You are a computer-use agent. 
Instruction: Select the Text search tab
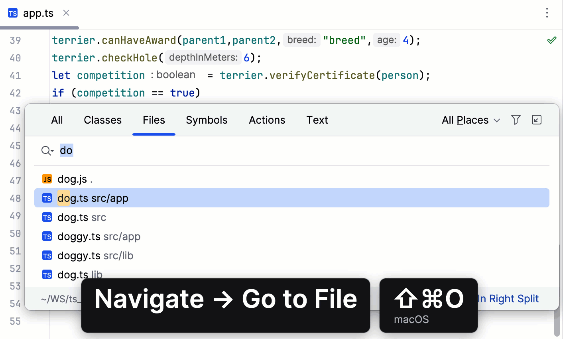click(317, 120)
